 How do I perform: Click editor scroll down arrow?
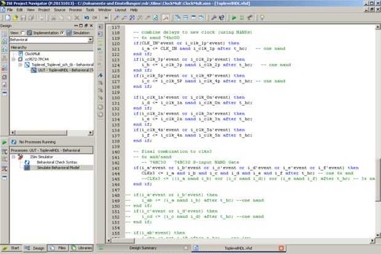[378, 235]
